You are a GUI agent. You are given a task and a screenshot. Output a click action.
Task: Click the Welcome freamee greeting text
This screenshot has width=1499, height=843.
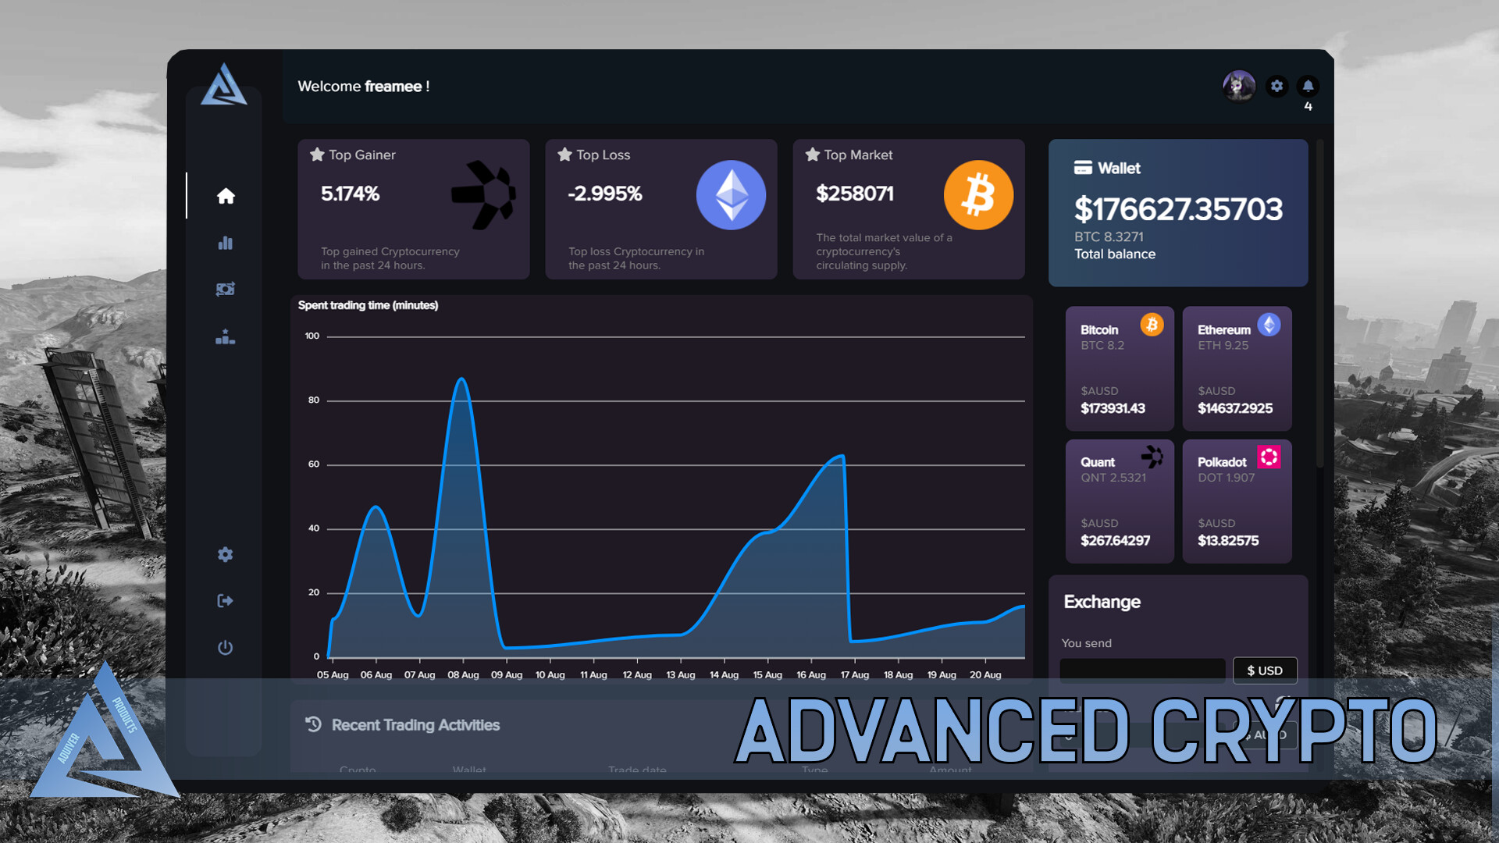(x=364, y=87)
